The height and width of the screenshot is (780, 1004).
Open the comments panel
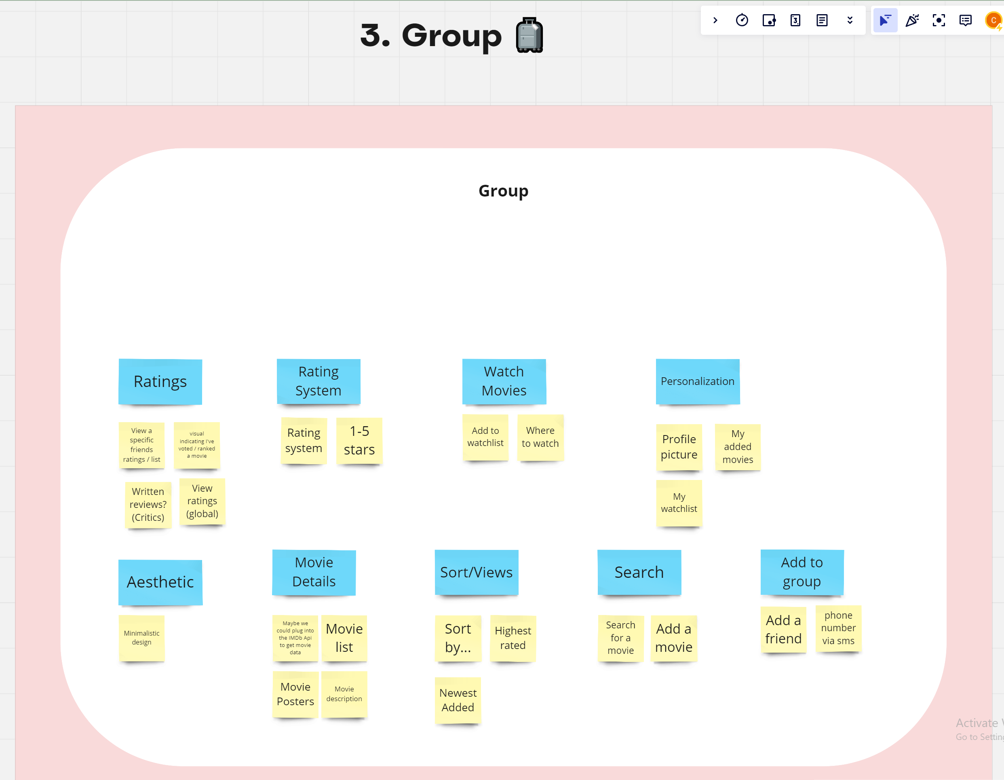tap(965, 20)
